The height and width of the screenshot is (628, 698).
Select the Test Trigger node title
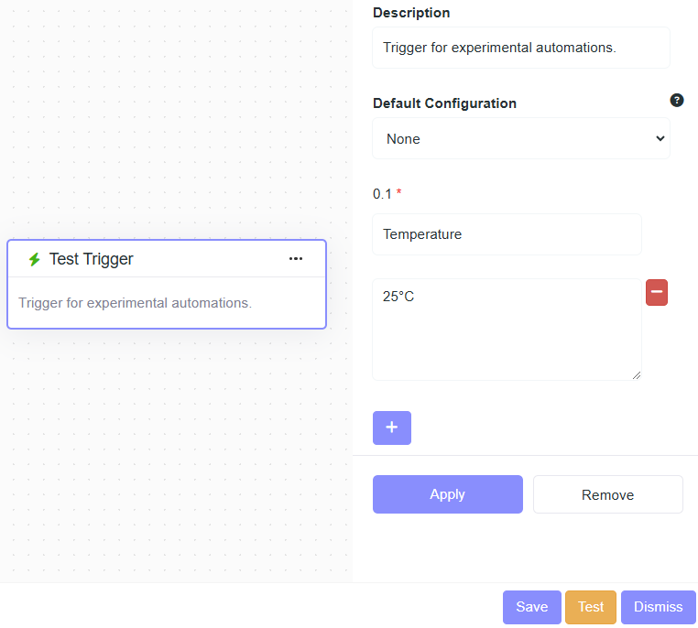pyautogui.click(x=92, y=259)
